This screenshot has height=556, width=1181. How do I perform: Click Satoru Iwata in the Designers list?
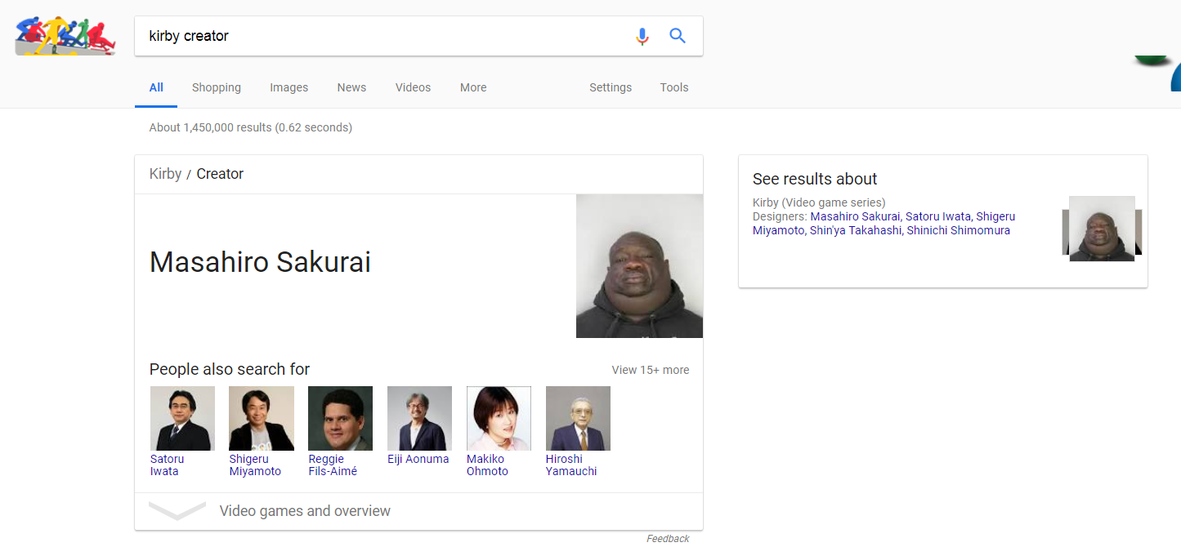(x=938, y=216)
